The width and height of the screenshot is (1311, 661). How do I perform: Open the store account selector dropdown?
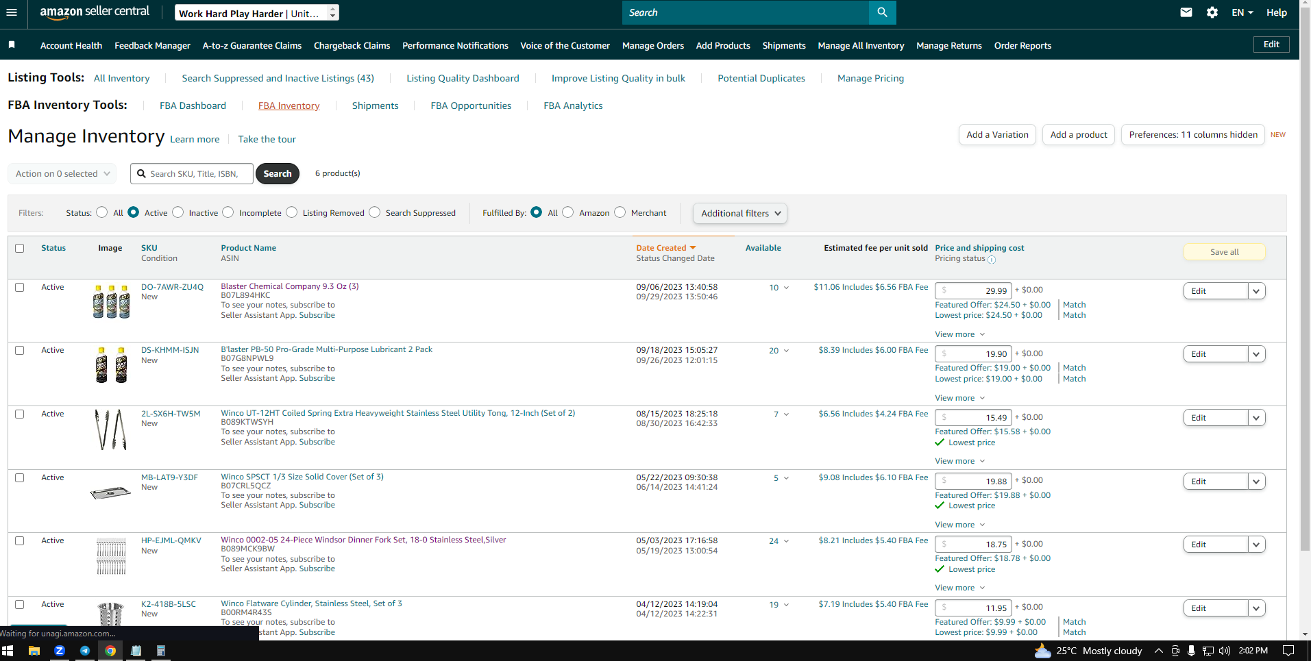pos(257,13)
